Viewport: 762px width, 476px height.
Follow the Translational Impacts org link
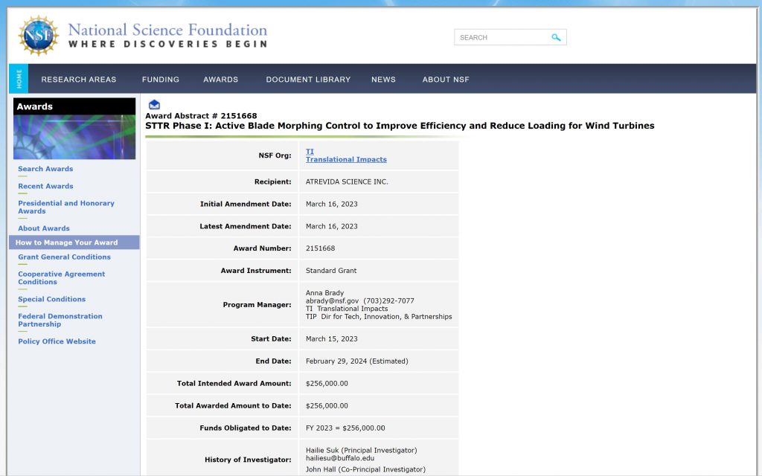(346, 159)
